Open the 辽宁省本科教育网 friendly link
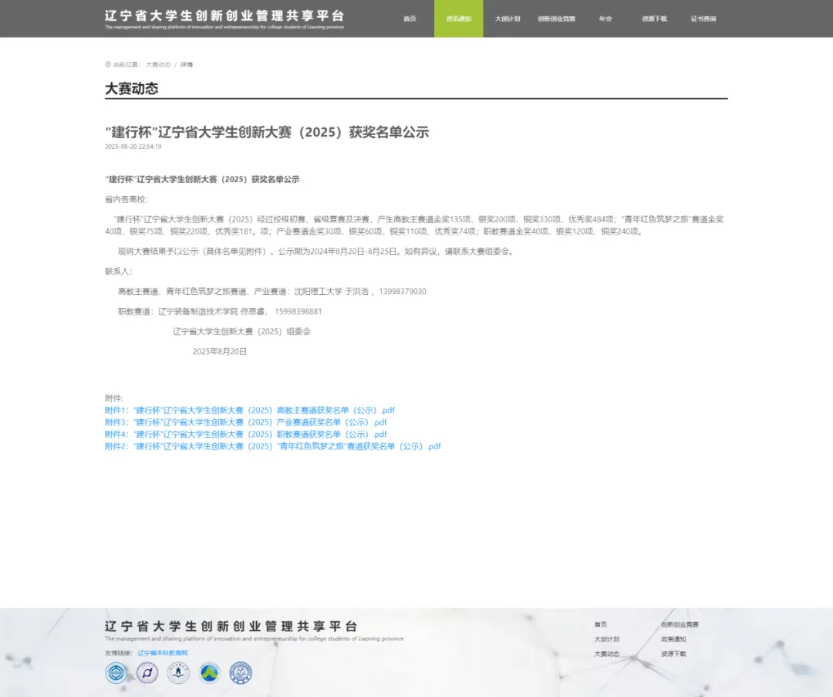 163,653
